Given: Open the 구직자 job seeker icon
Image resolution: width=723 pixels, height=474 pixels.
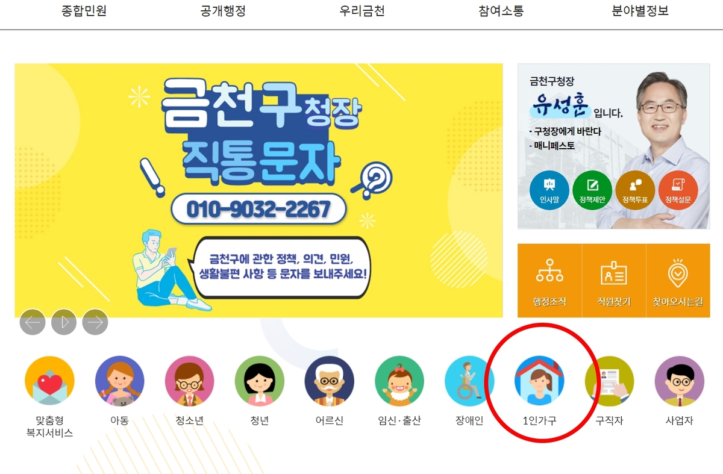Looking at the screenshot, I should tap(609, 381).
